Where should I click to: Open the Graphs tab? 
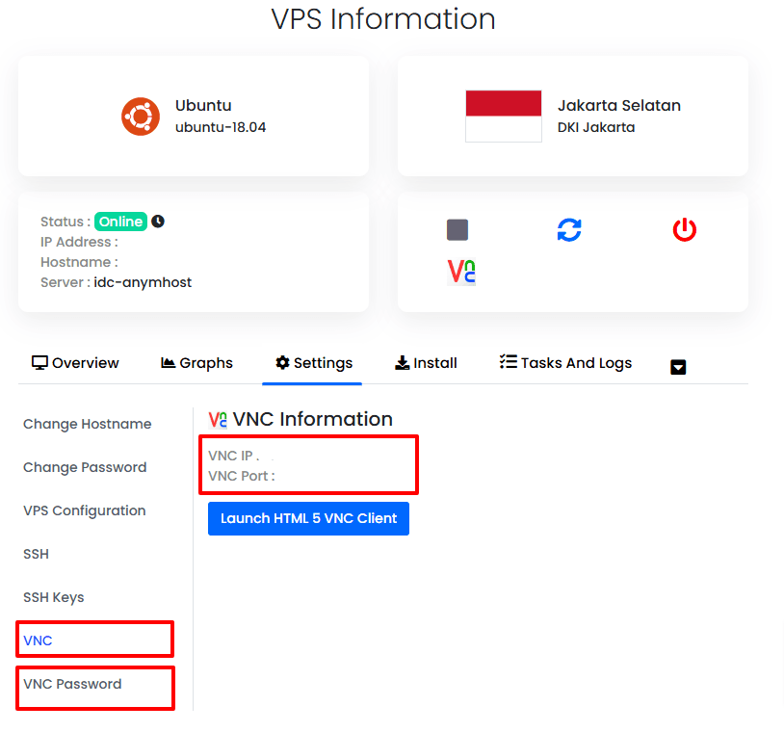[196, 363]
